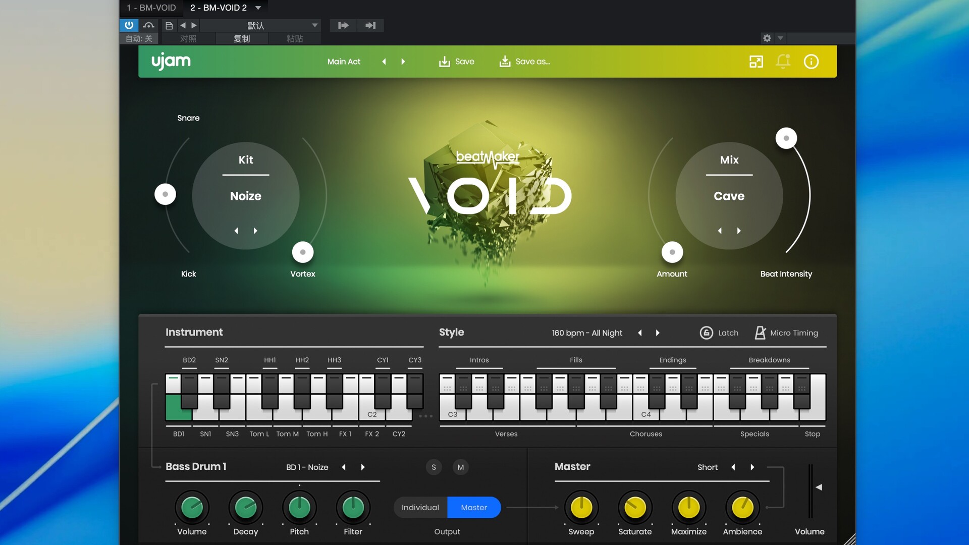The image size is (969, 545).
Task: Select previous BD 1 - Noize sample
Action: point(344,467)
